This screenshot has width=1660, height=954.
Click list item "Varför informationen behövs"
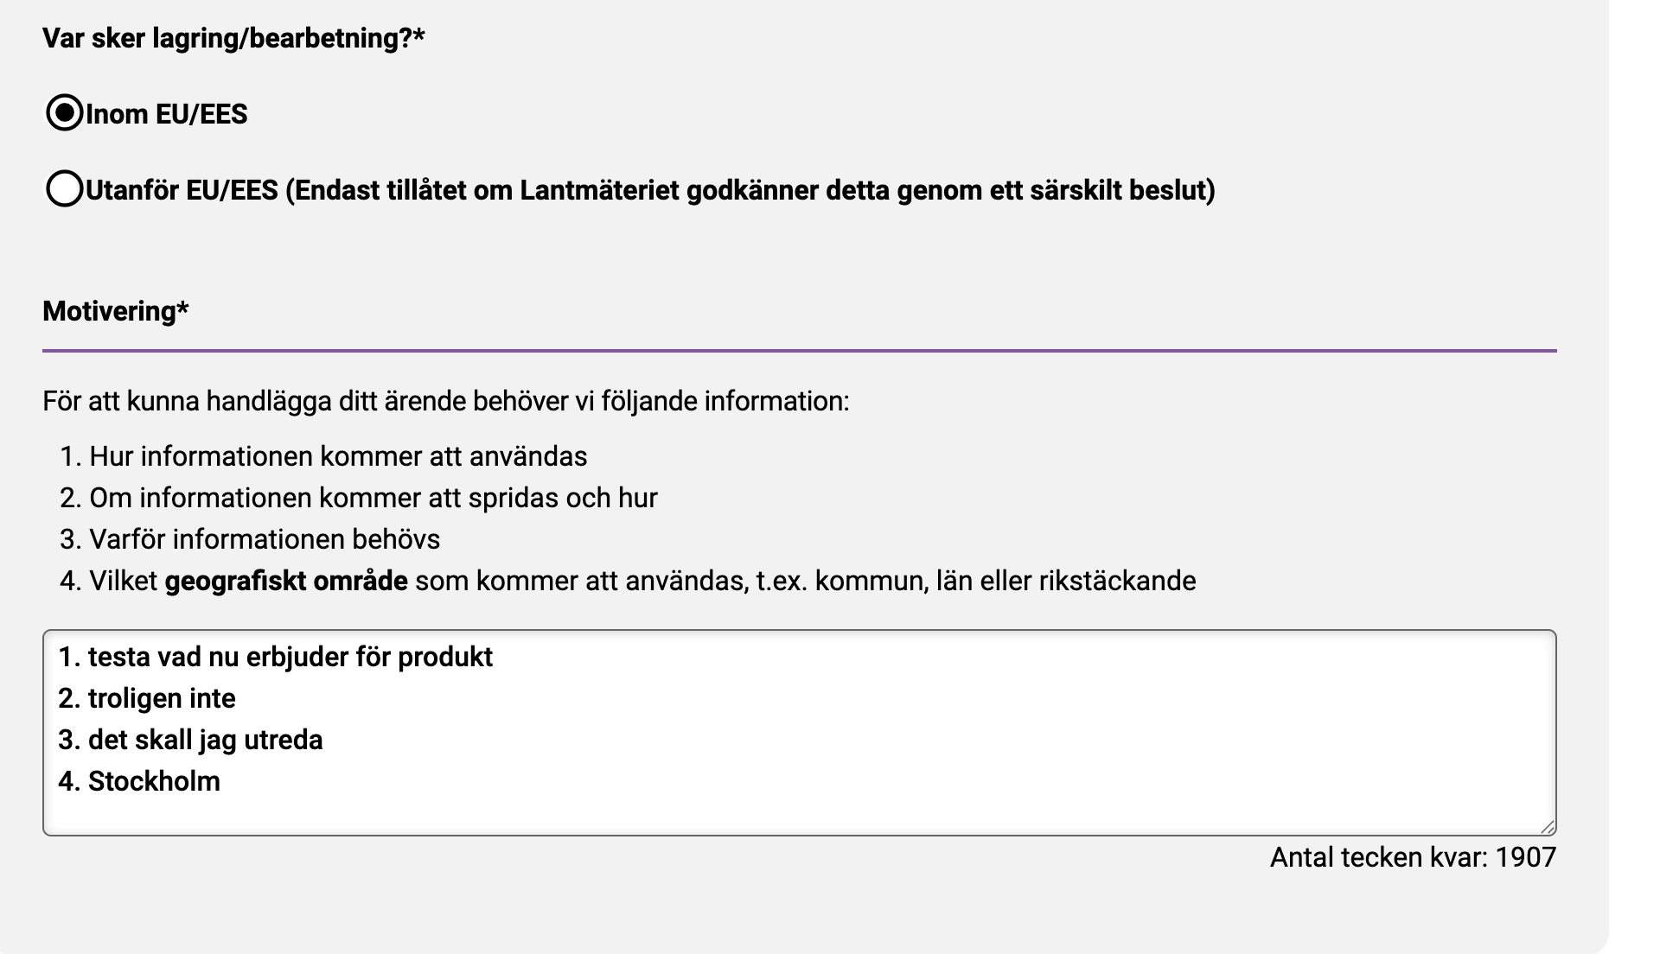pyautogui.click(x=265, y=540)
